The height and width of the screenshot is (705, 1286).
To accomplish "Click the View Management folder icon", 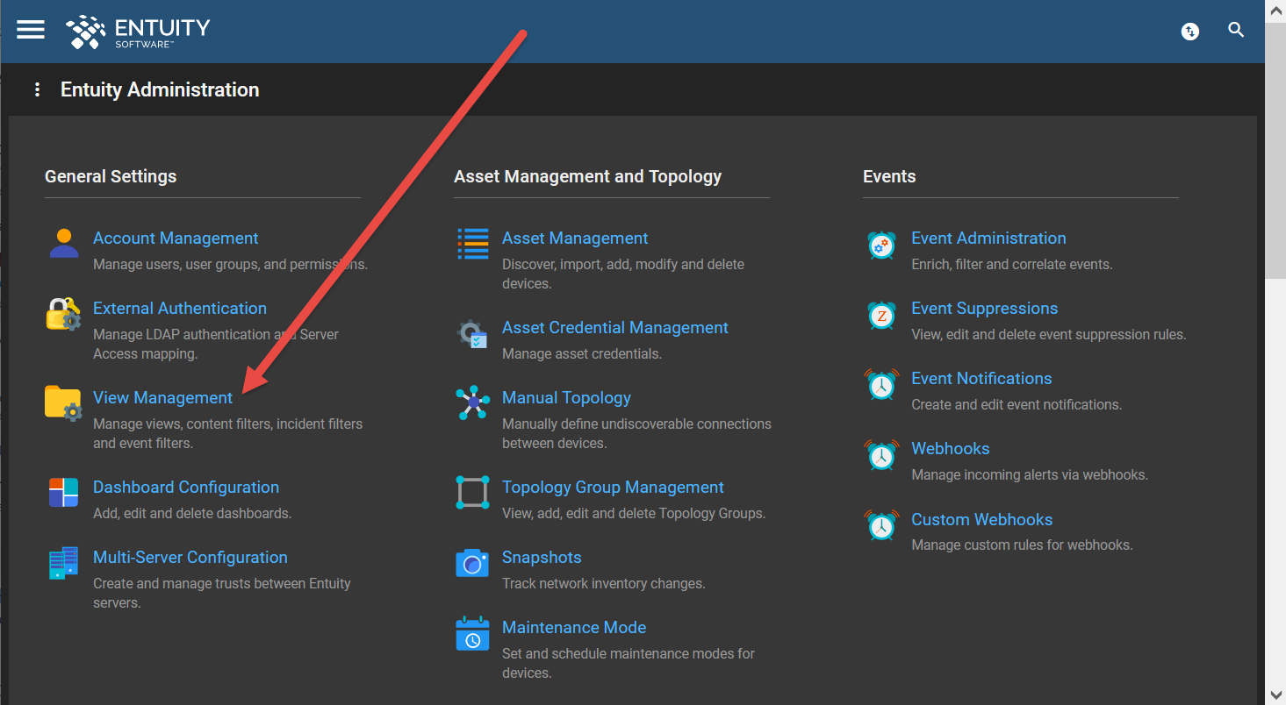I will coord(63,403).
